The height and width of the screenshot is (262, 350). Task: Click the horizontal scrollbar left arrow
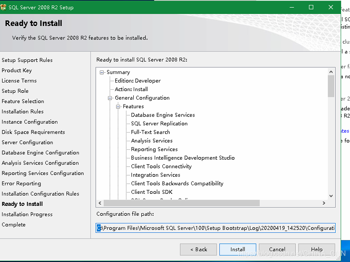click(100, 203)
